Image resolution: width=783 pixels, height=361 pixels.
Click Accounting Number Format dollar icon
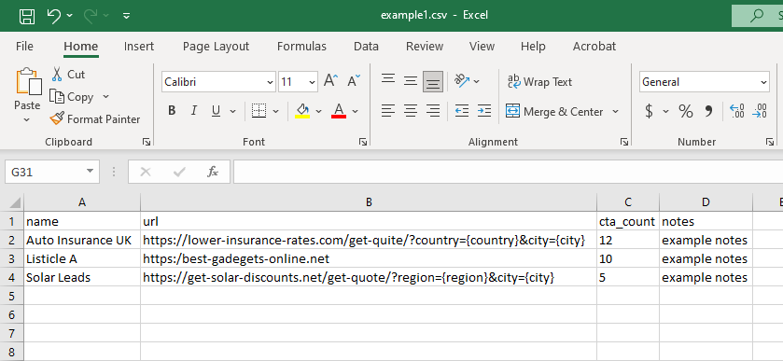click(649, 111)
